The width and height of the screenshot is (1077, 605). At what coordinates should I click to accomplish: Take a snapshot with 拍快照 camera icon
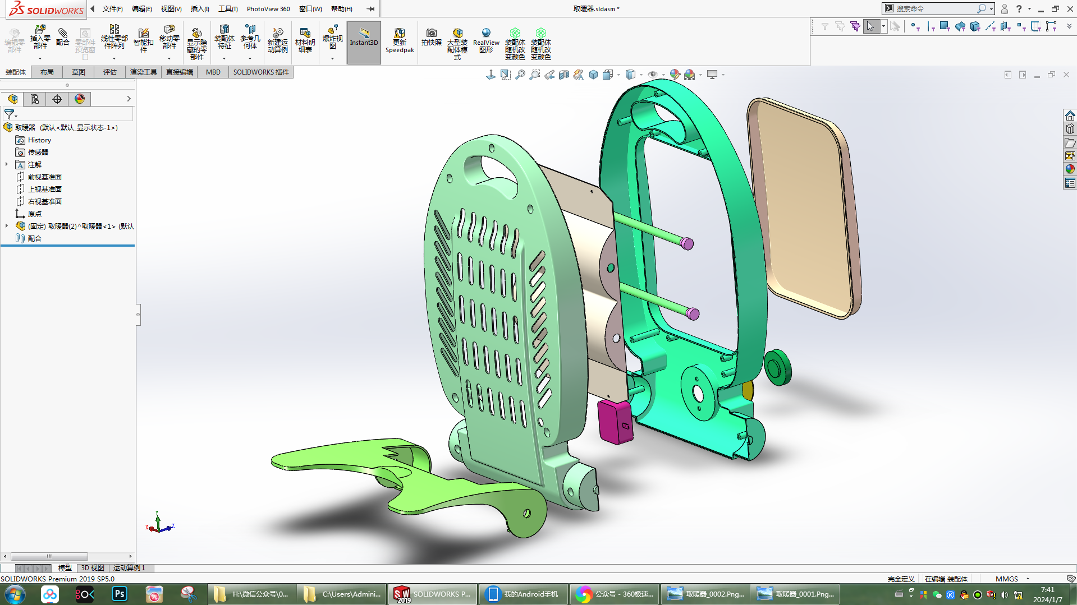point(432,37)
